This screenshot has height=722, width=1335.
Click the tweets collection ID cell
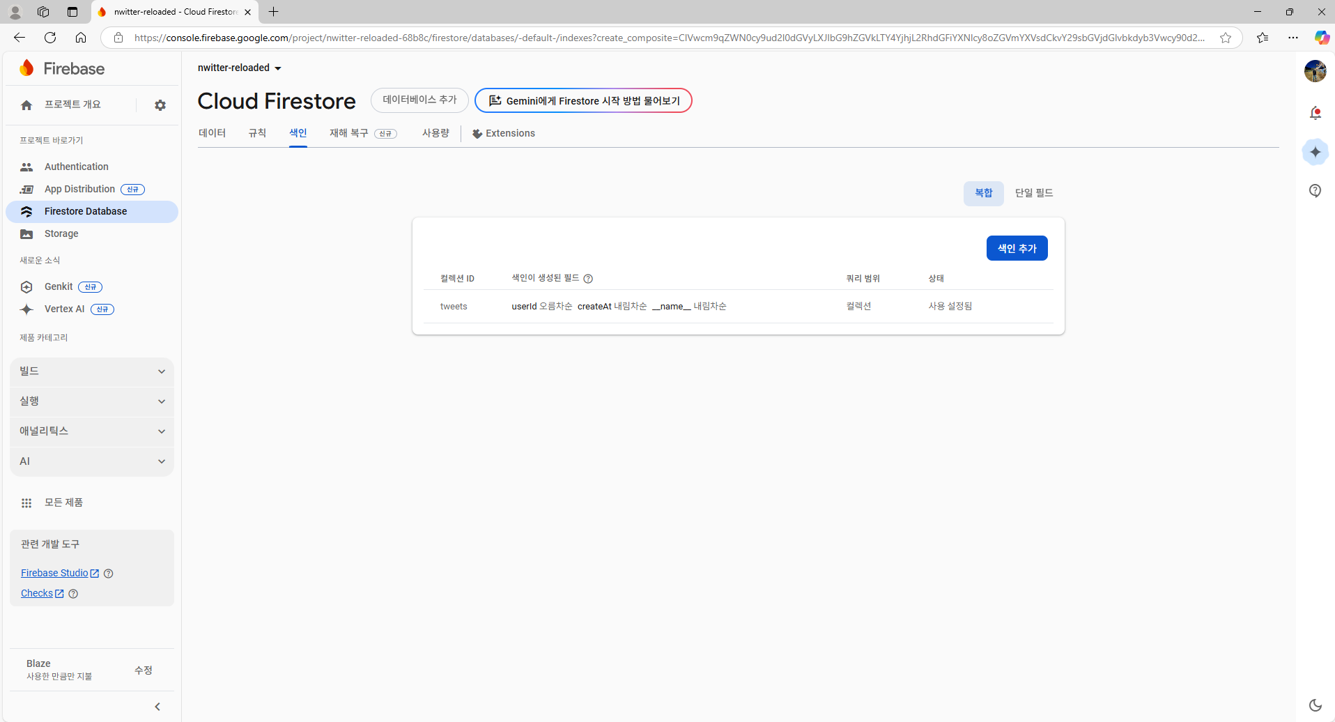point(454,307)
